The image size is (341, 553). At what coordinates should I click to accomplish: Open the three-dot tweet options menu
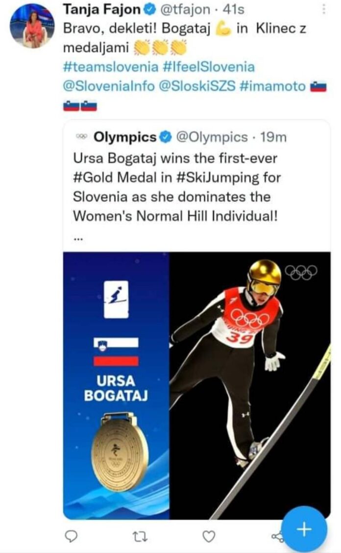324,9
